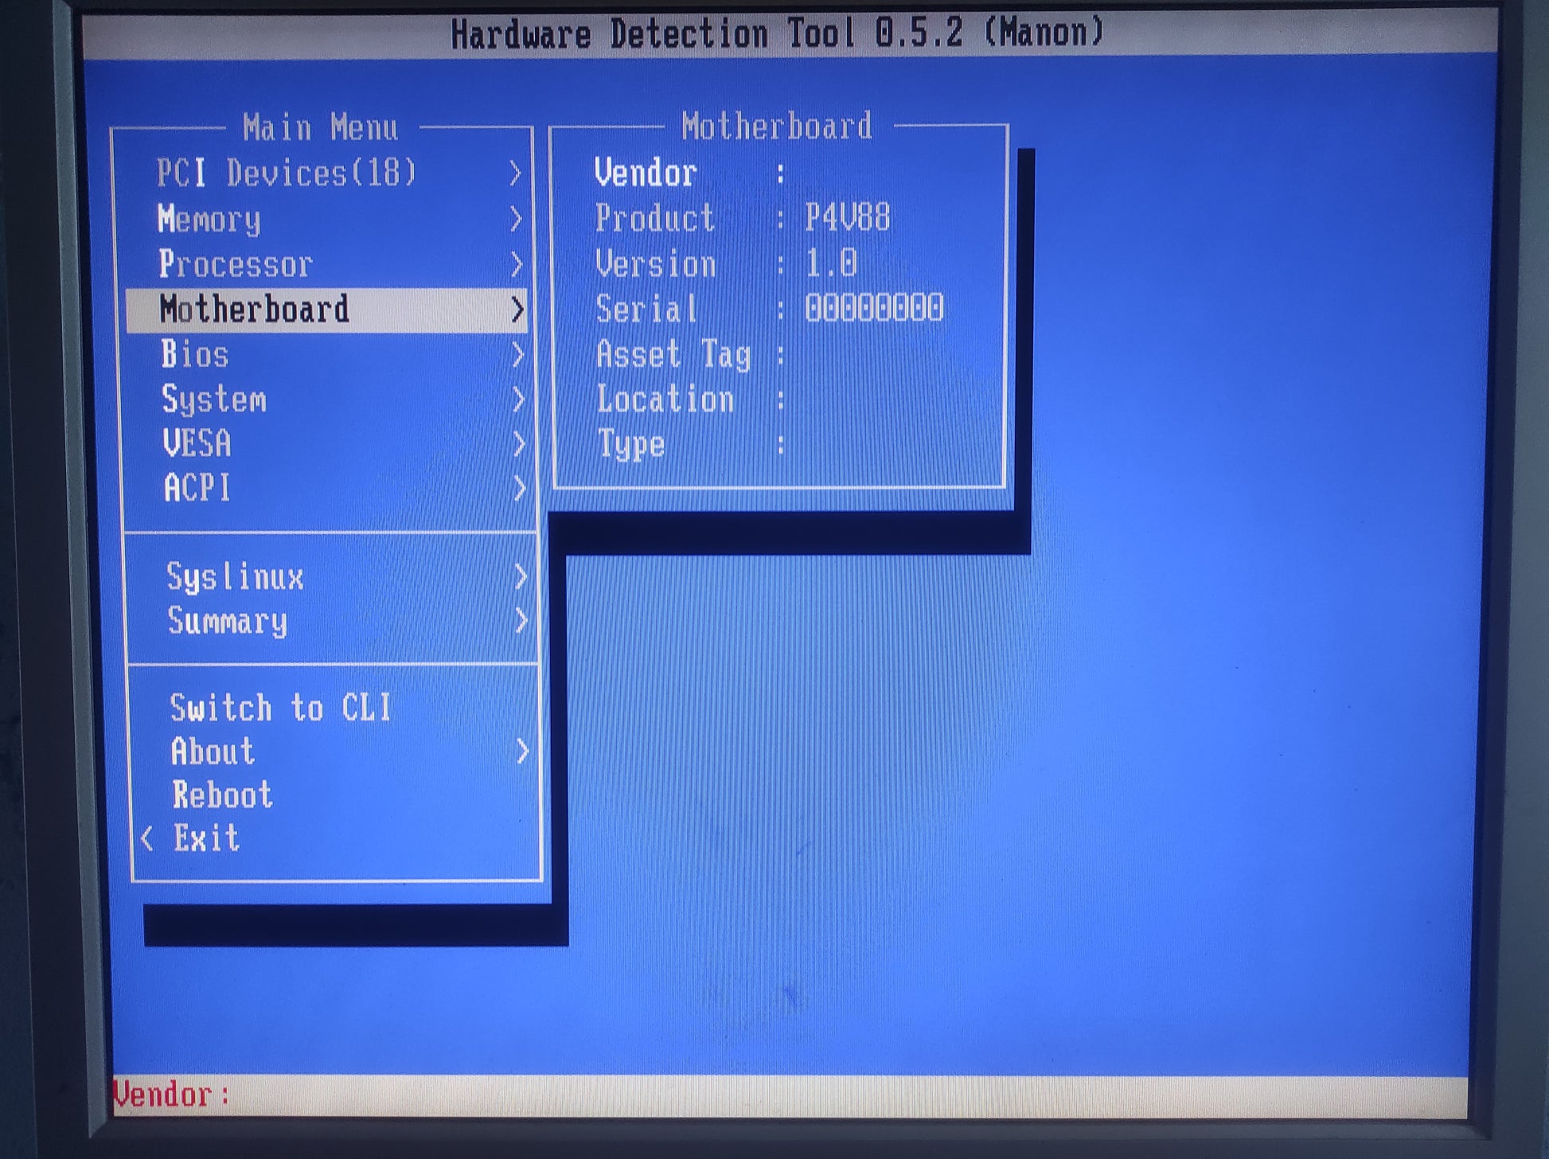The width and height of the screenshot is (1549, 1159).
Task: Select the Processor menu entry
Action: click(x=236, y=264)
